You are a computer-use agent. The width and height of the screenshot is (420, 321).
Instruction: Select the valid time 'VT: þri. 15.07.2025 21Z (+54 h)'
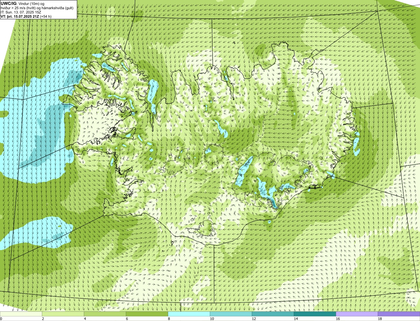[x=26, y=16]
